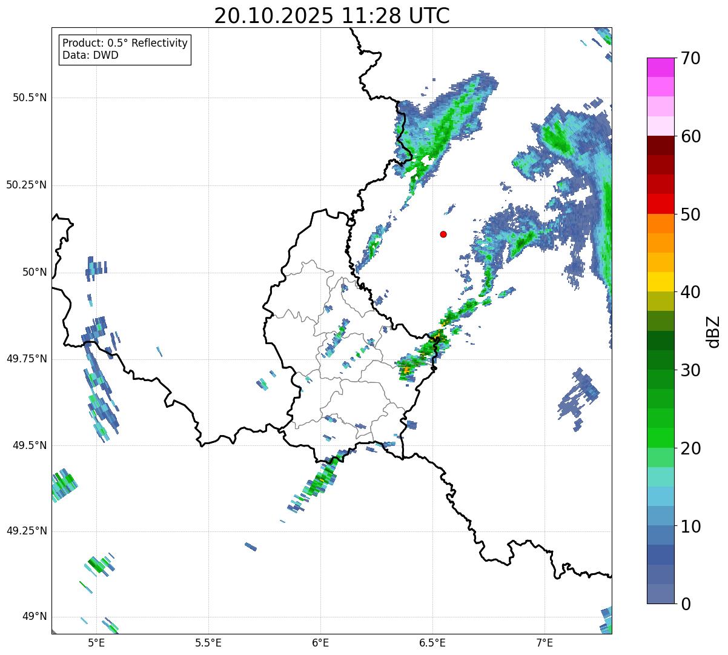Click the cyan-blue colorbar segment between 10 and 20
The width and height of the screenshot is (728, 655).
pos(660,496)
